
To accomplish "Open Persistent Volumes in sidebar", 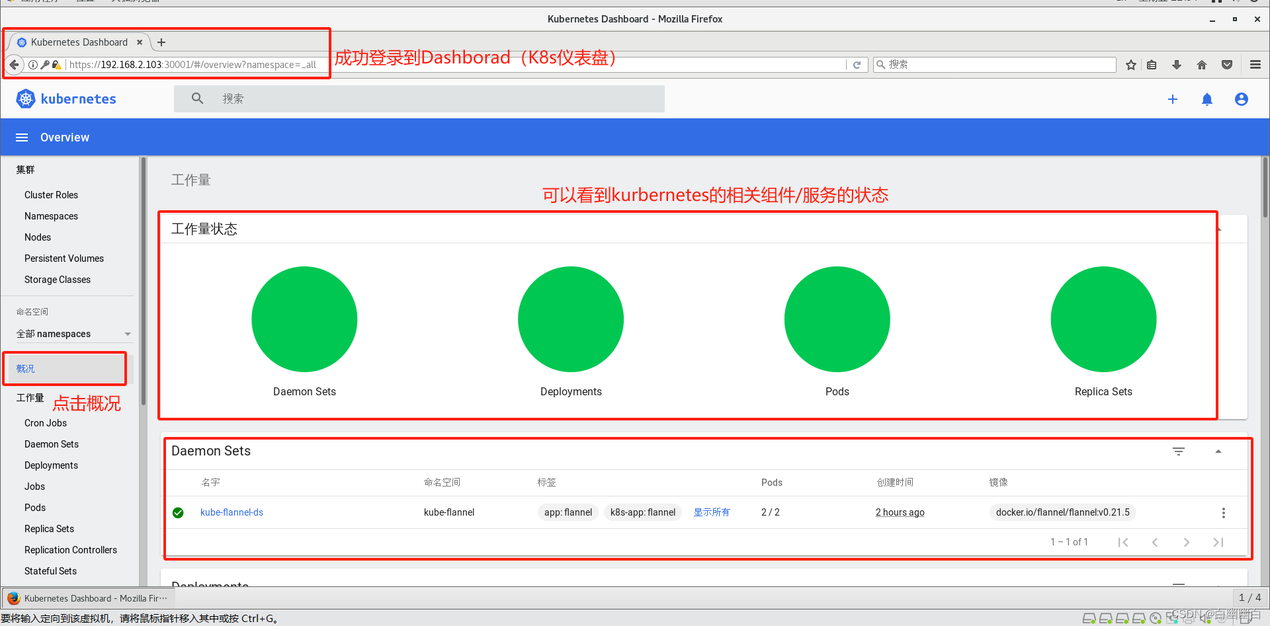I will (x=64, y=258).
